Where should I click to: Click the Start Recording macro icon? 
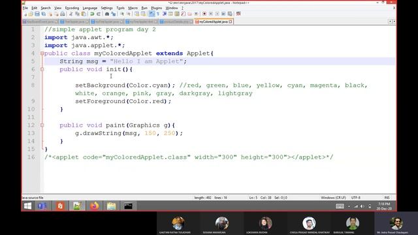click(x=204, y=14)
